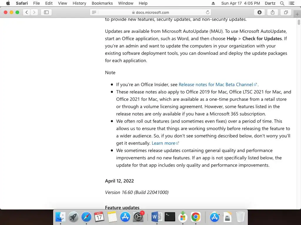Open the Apple menu
This screenshot has height=225, width=301.
8,3
